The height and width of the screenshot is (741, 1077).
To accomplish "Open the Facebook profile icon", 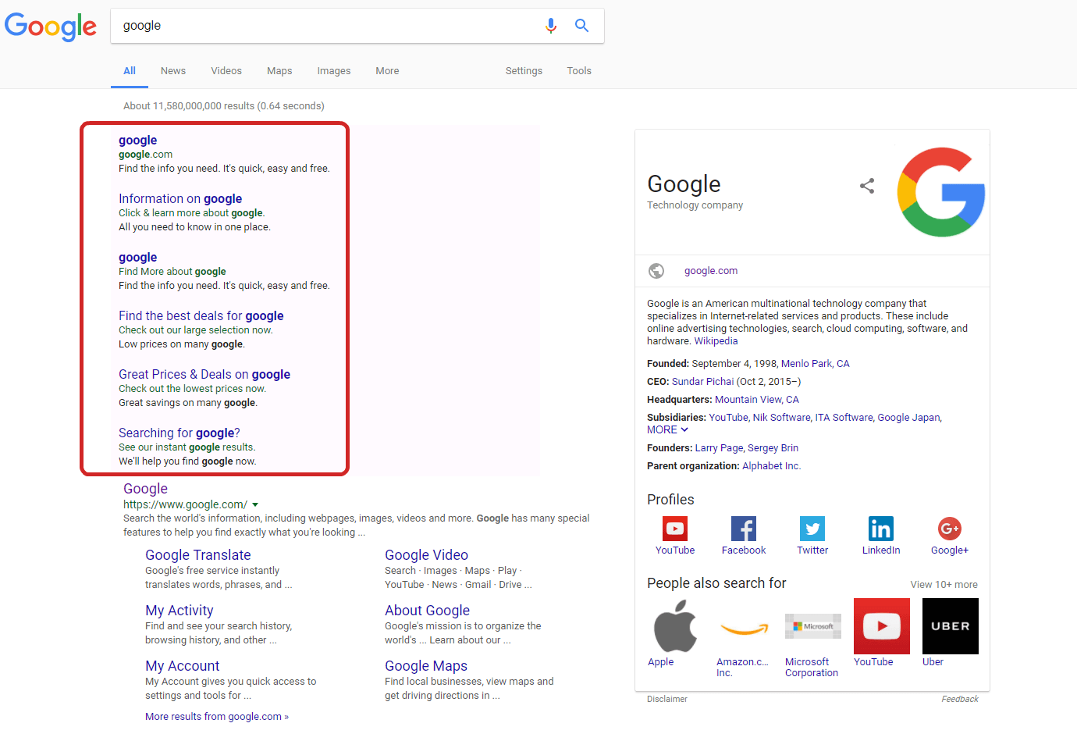I will click(x=744, y=529).
